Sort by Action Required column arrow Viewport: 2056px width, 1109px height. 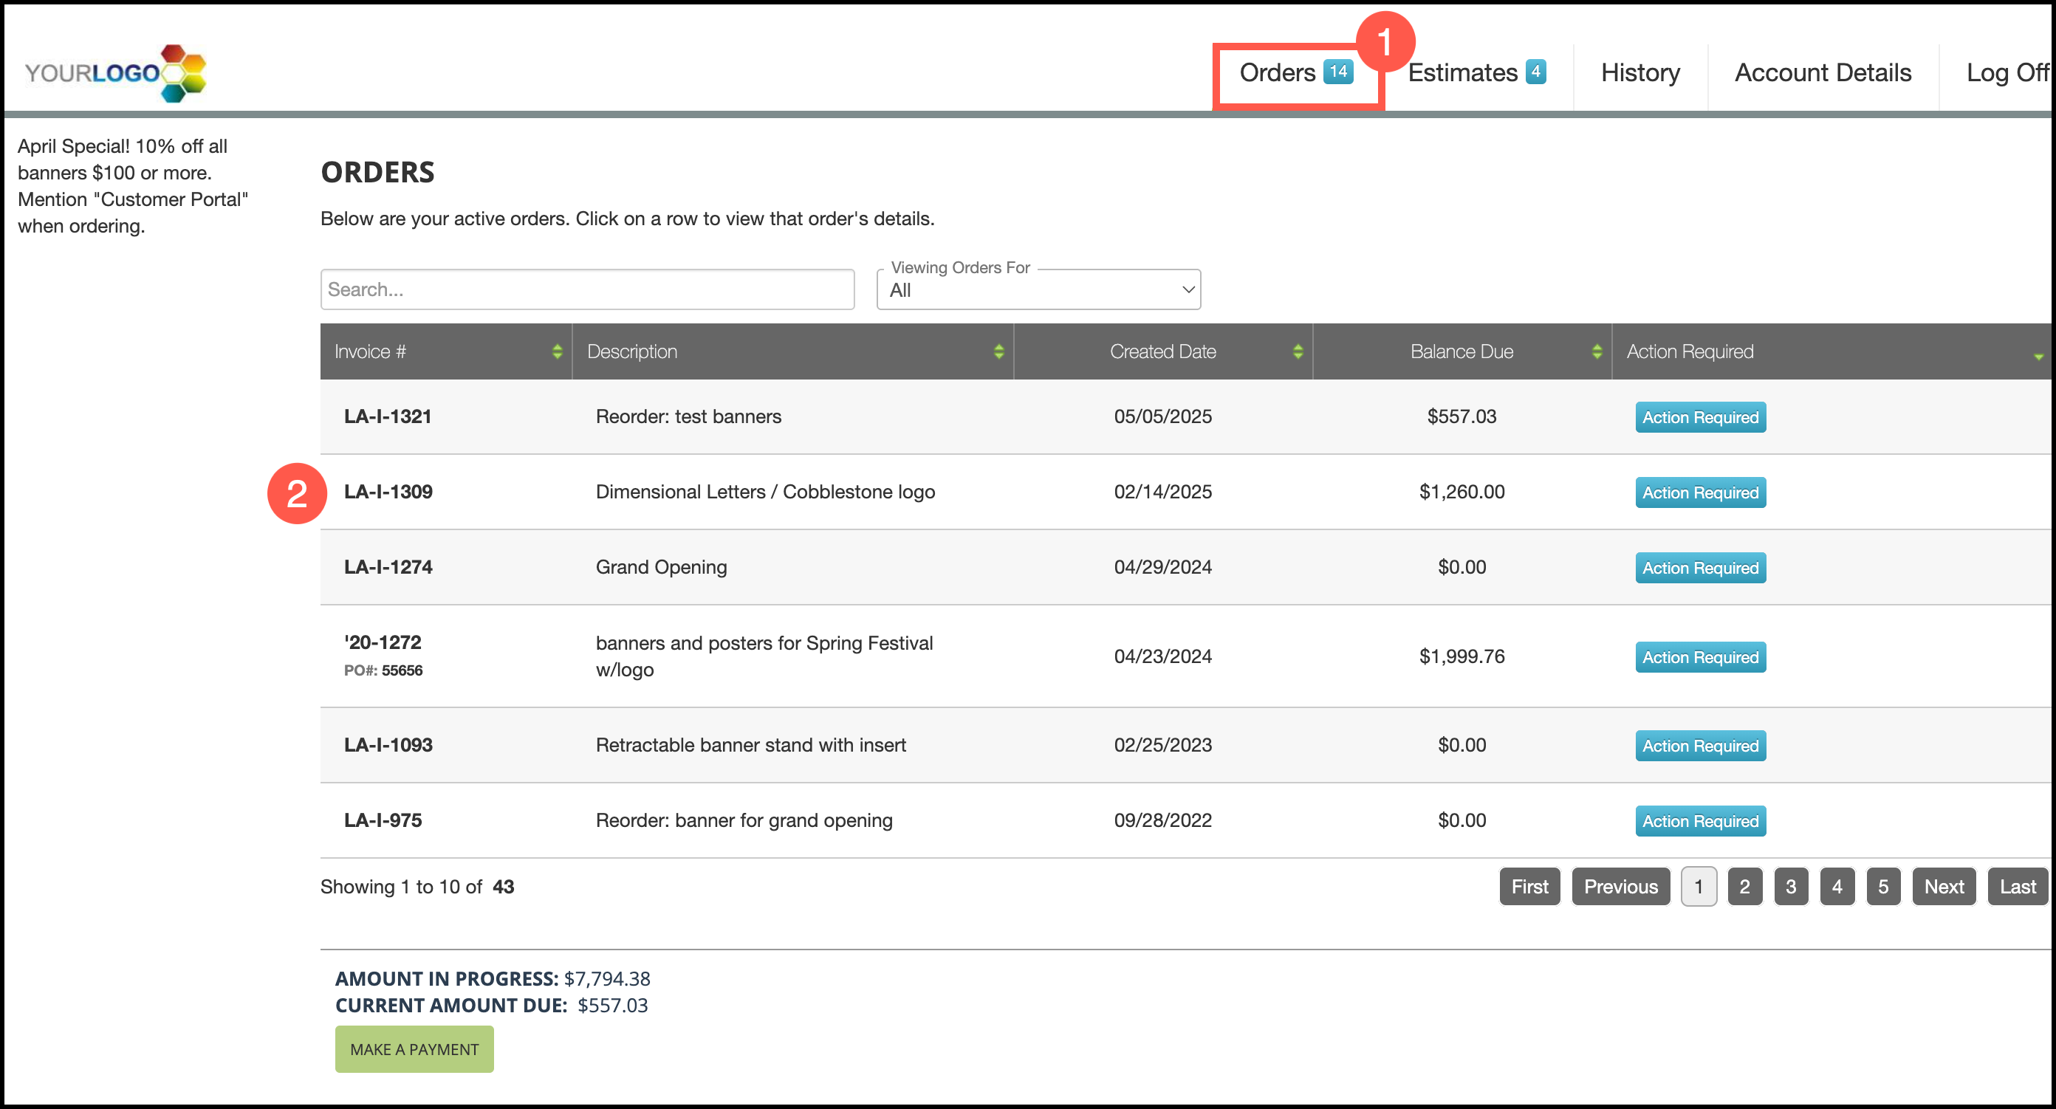coord(2038,356)
